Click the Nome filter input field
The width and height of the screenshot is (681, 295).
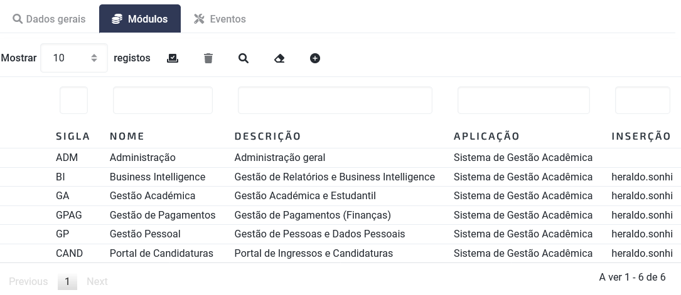point(163,100)
